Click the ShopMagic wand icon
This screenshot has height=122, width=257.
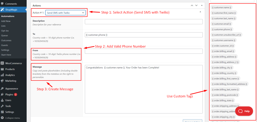click(2, 10)
